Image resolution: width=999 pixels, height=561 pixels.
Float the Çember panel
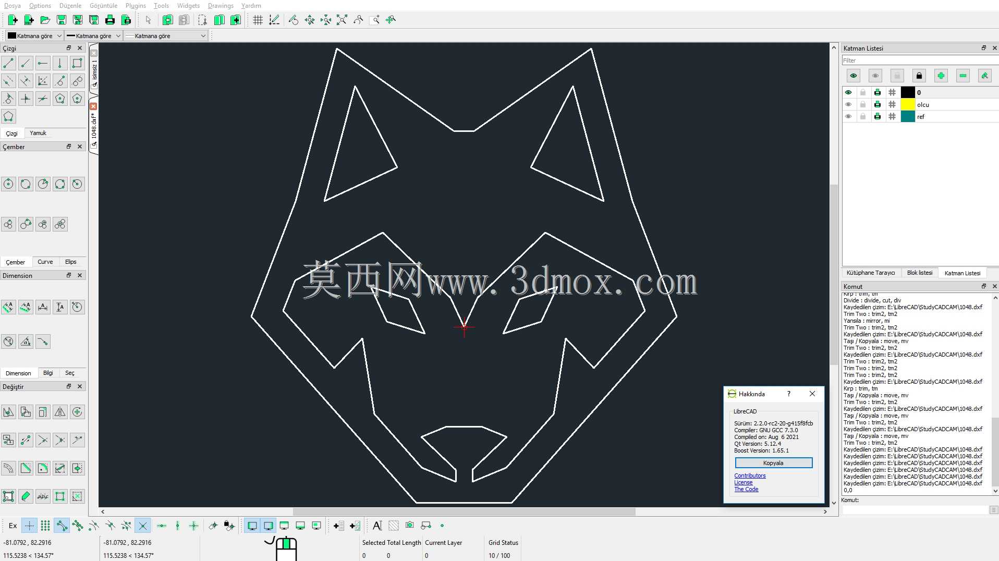pos(69,147)
